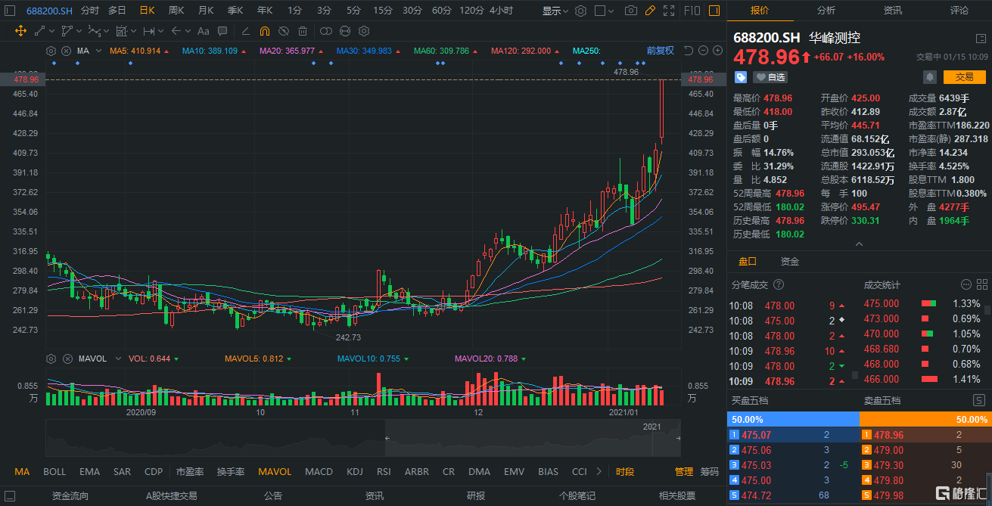Switch to the 评论 tab
The width and height of the screenshot is (992, 506).
point(959,11)
